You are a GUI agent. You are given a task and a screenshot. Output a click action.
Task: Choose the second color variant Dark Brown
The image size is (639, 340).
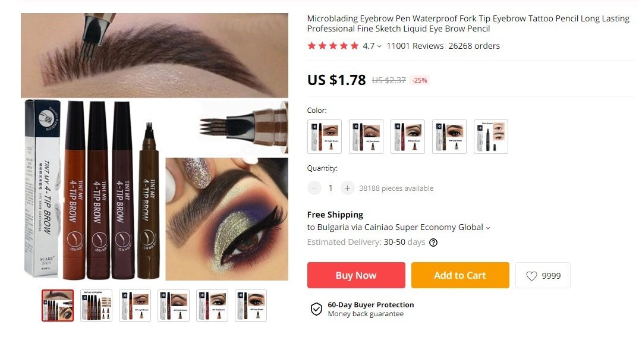[366, 137]
